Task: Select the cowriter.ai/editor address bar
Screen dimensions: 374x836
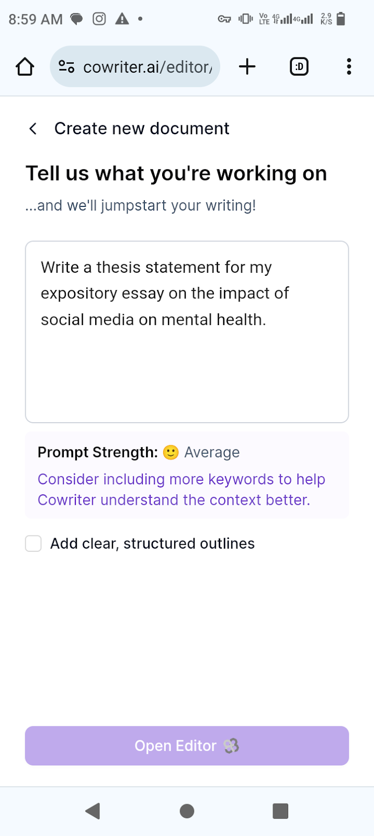Action: 135,67
